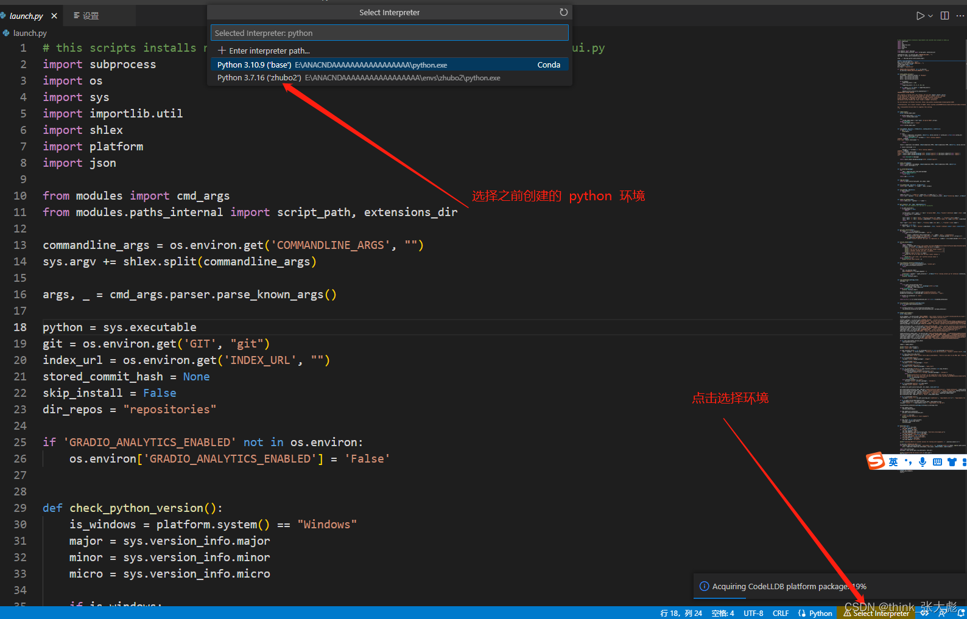Change CRLF end of line sequence
This screenshot has height=619, width=967.
coord(780,613)
